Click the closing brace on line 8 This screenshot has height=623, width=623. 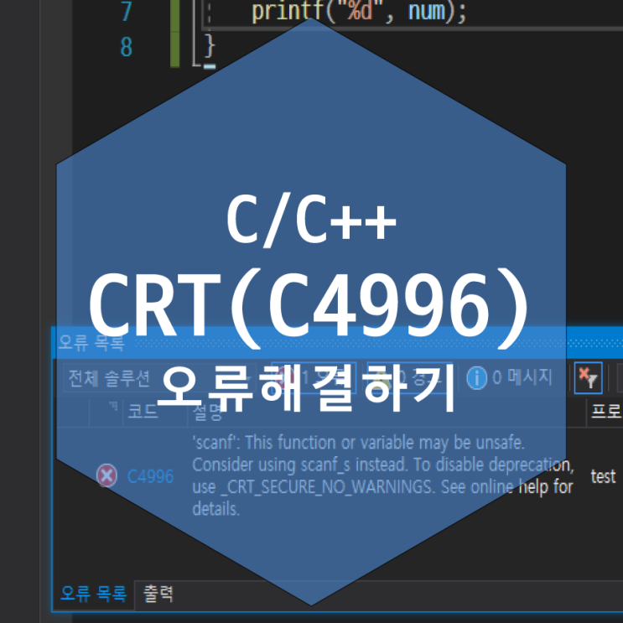(x=210, y=46)
